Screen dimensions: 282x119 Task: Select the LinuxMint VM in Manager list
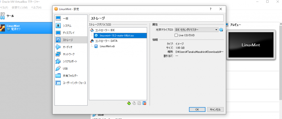(x=26, y=28)
